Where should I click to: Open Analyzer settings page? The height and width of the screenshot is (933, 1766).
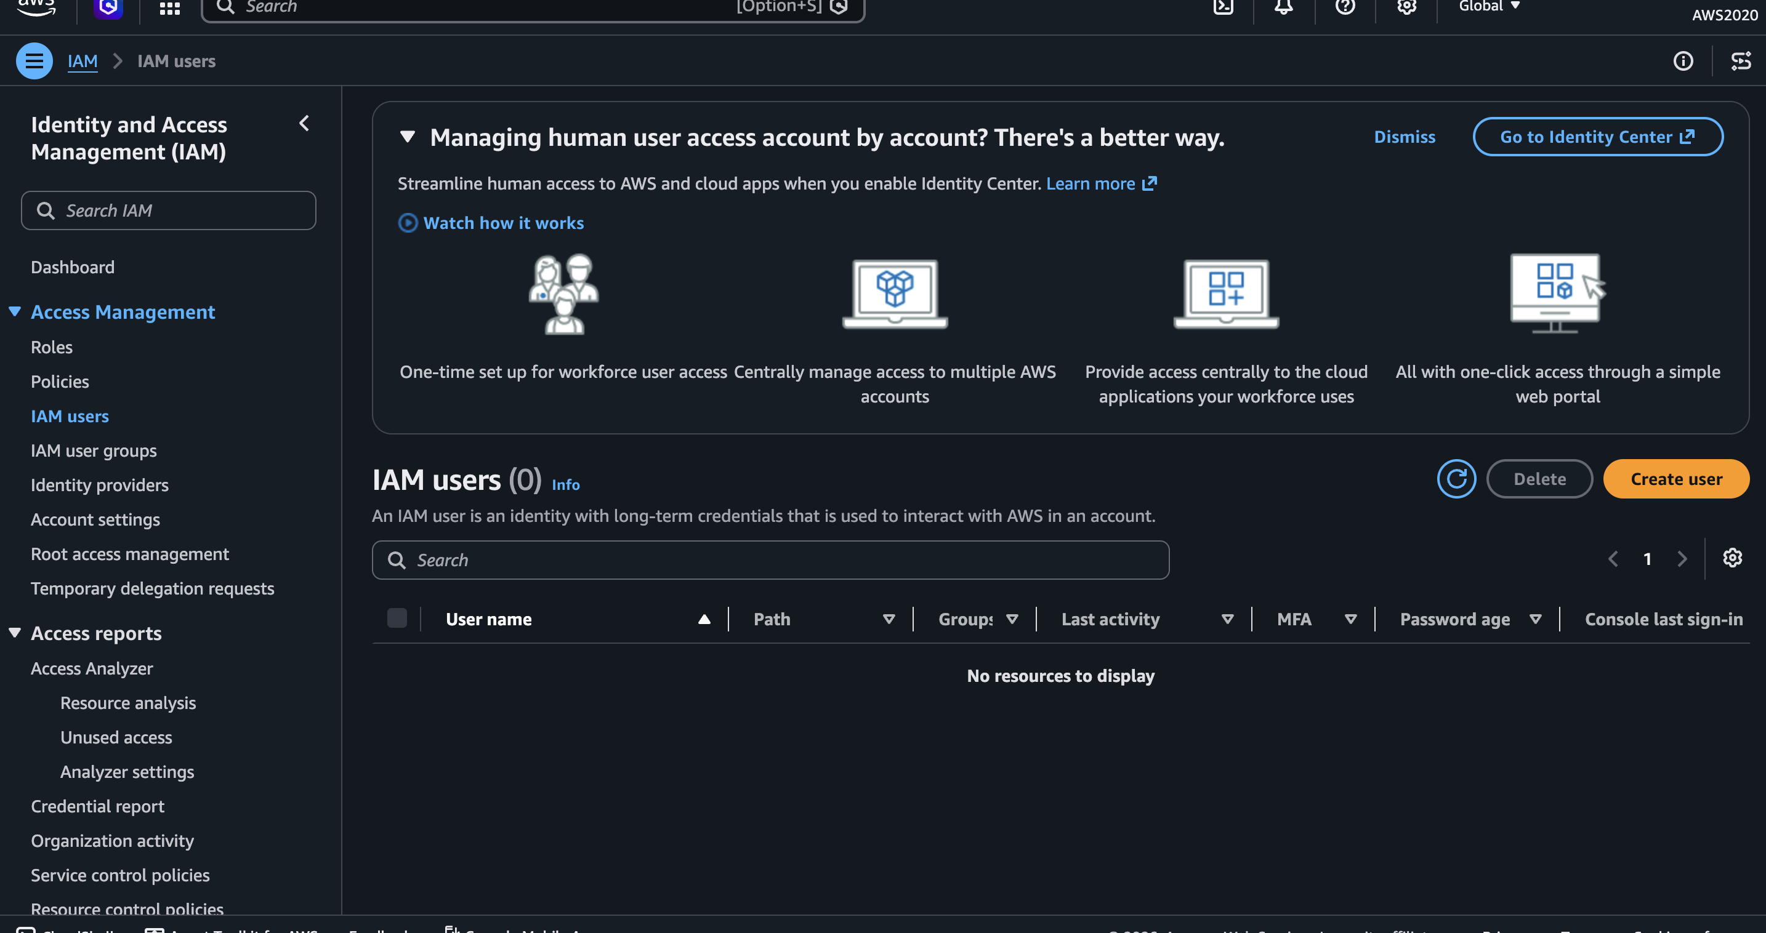(x=127, y=772)
